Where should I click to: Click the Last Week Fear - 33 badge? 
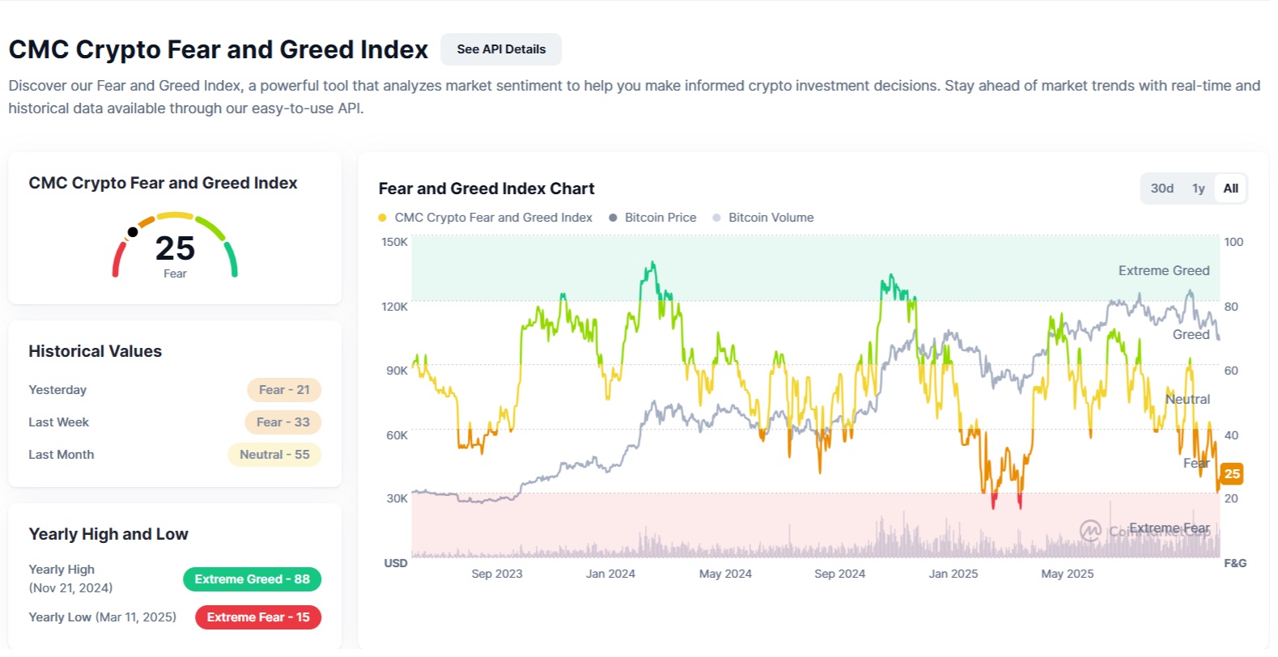[283, 422]
